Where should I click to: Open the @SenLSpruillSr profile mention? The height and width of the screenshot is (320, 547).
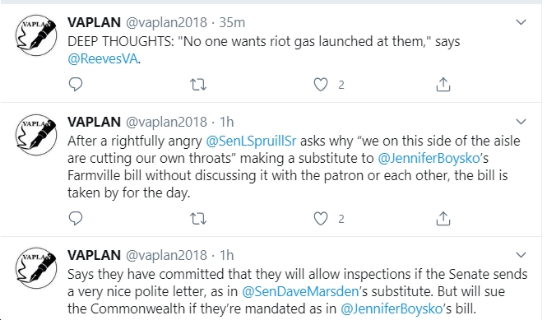251,141
